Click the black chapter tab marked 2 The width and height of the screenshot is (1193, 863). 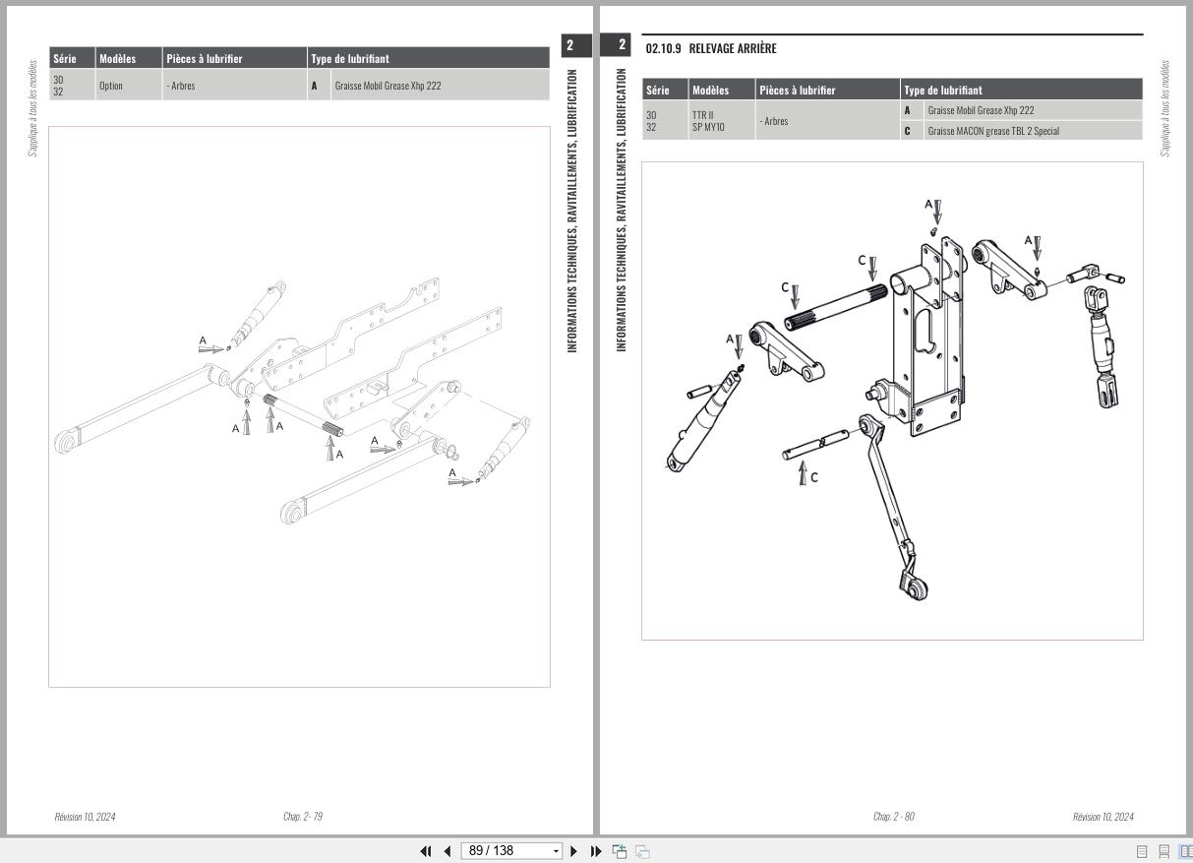(621, 43)
